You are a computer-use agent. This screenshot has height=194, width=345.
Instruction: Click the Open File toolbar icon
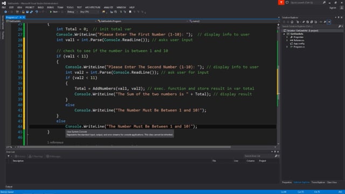coord(23,12)
